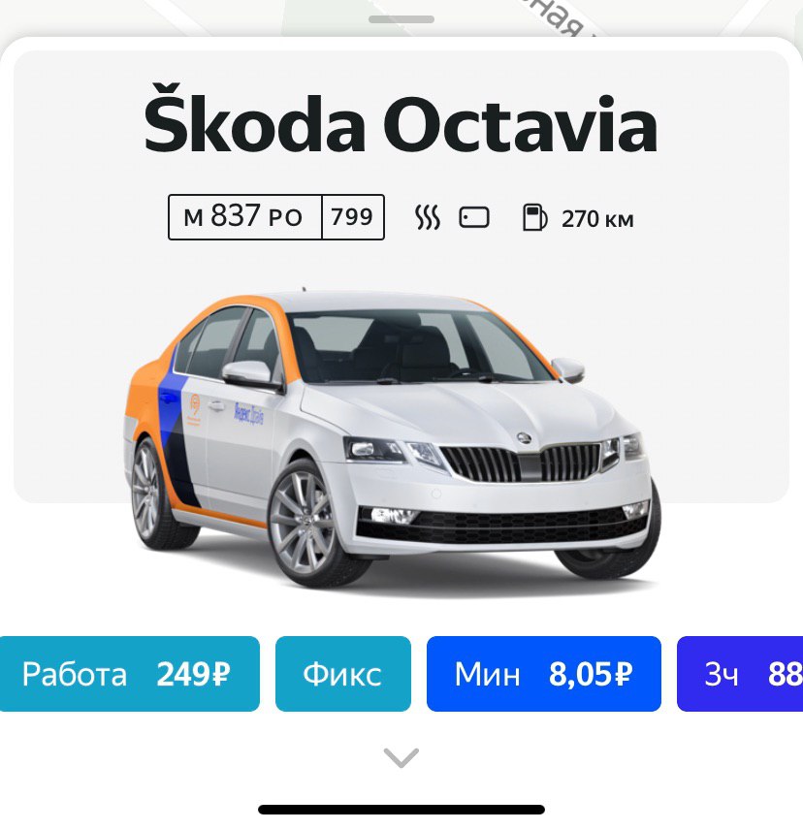Tap the 270 км fuel range label
Screen dimensions: 803x830
[x=597, y=218]
